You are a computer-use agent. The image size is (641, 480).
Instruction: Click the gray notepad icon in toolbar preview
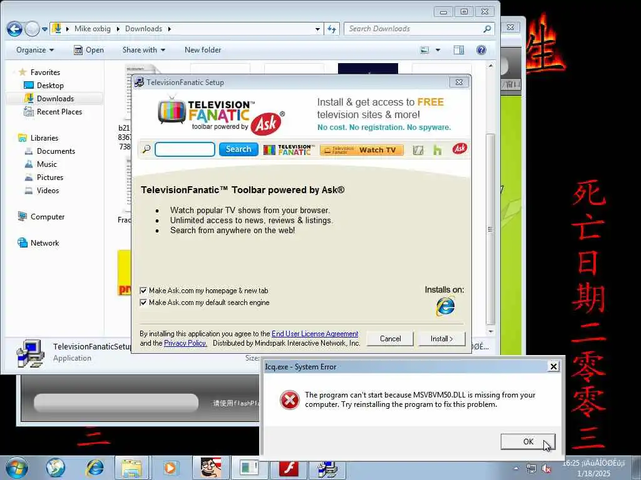point(418,150)
